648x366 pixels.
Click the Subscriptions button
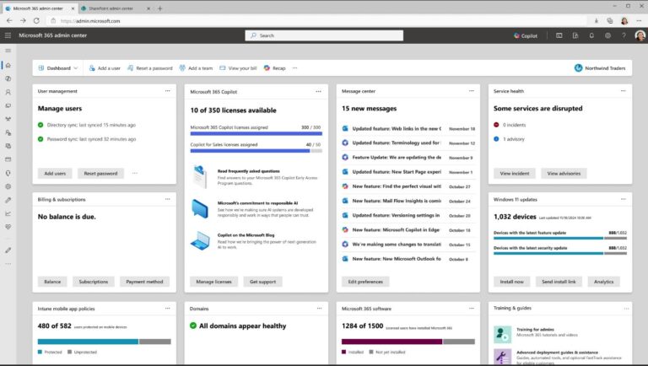(94, 282)
